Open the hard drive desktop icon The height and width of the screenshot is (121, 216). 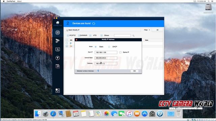click(x=208, y=7)
